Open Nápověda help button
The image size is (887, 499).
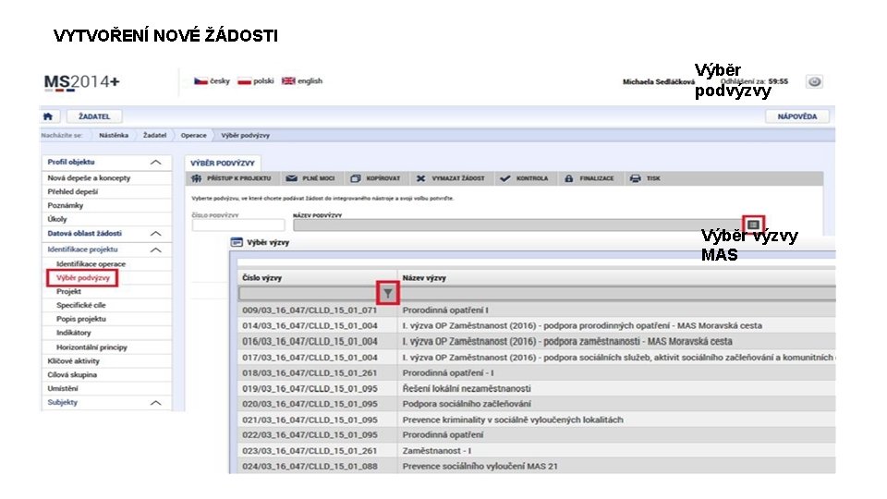pyautogui.click(x=797, y=116)
